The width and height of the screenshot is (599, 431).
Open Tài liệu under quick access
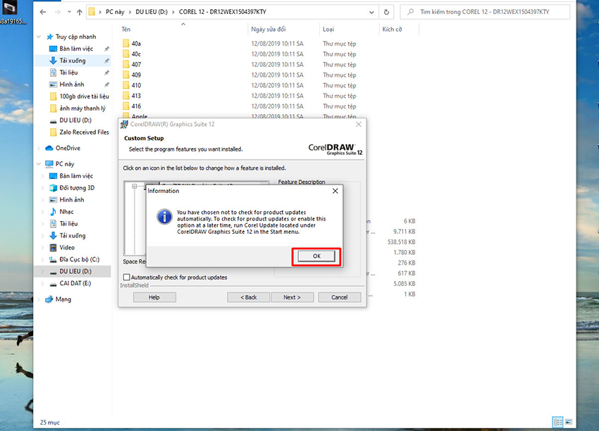[68, 73]
